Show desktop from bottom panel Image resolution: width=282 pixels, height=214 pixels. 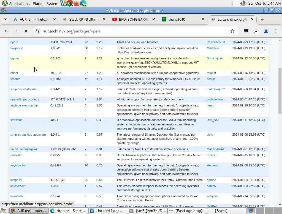(3, 211)
